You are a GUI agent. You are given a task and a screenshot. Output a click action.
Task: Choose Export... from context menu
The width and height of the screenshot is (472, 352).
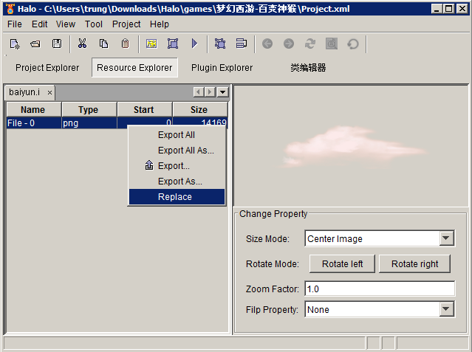coord(177,166)
